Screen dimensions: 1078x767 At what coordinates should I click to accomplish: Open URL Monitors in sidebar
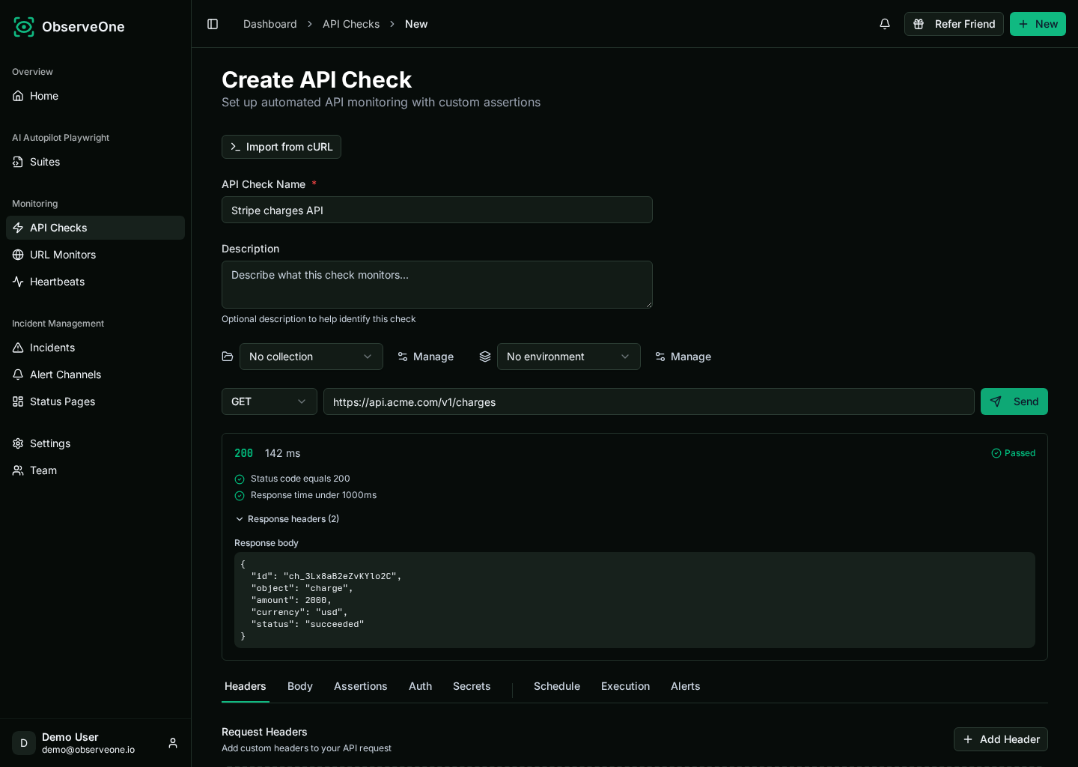(95, 255)
